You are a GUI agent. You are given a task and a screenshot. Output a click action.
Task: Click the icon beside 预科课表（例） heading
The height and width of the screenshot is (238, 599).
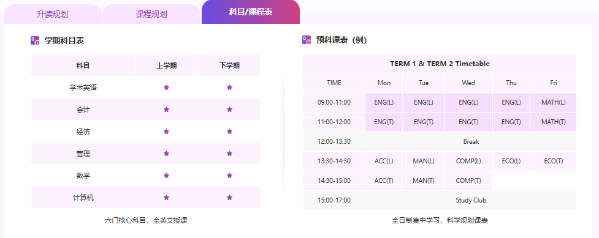point(307,40)
